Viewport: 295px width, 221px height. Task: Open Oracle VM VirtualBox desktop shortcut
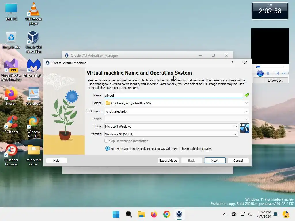(33, 42)
